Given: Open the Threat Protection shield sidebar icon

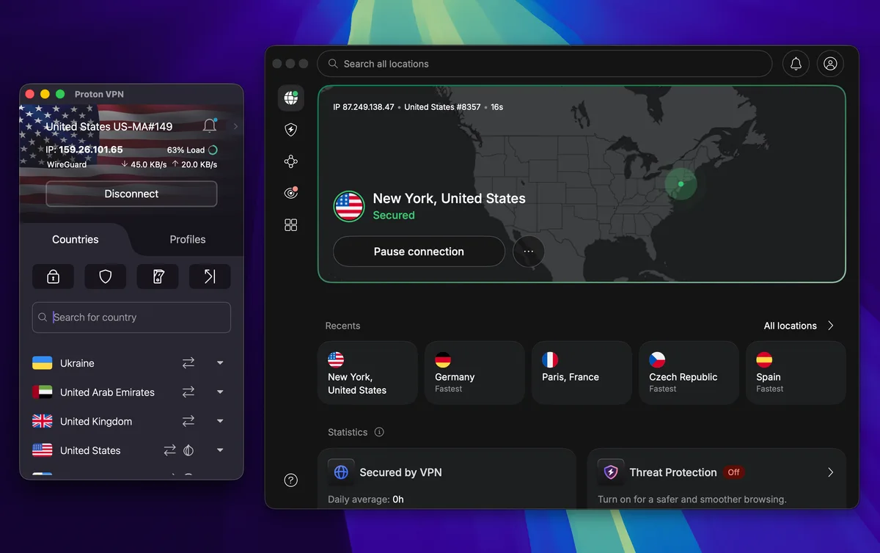Looking at the screenshot, I should (291, 130).
